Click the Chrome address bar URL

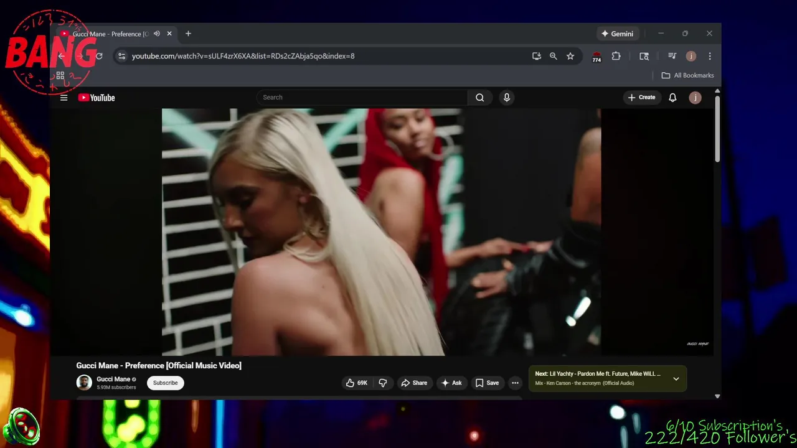pyautogui.click(x=243, y=56)
